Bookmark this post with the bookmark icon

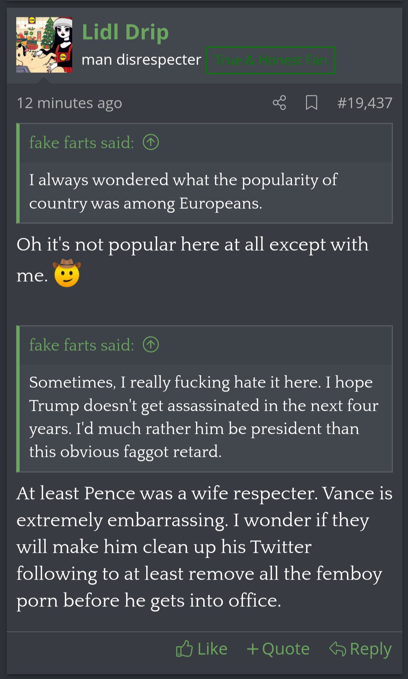coord(311,103)
